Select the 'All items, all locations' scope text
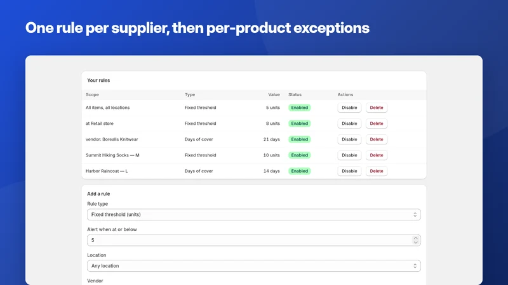The width and height of the screenshot is (508, 285). pyautogui.click(x=107, y=108)
